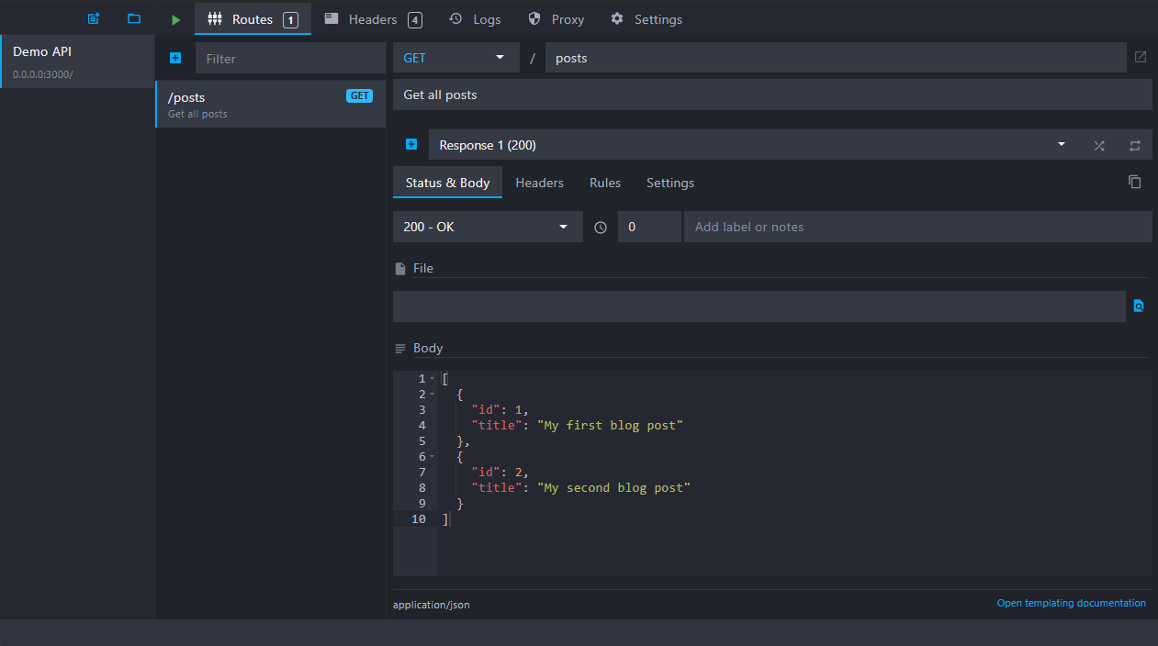Switch to the Logs tab
1158x646 pixels.
pyautogui.click(x=475, y=19)
